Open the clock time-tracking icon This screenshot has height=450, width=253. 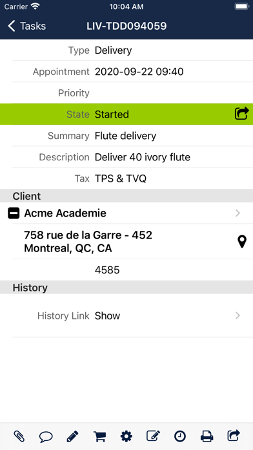pos(180,436)
